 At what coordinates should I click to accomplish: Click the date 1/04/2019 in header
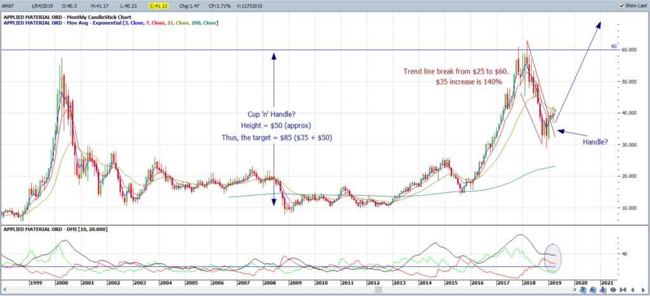coord(43,6)
